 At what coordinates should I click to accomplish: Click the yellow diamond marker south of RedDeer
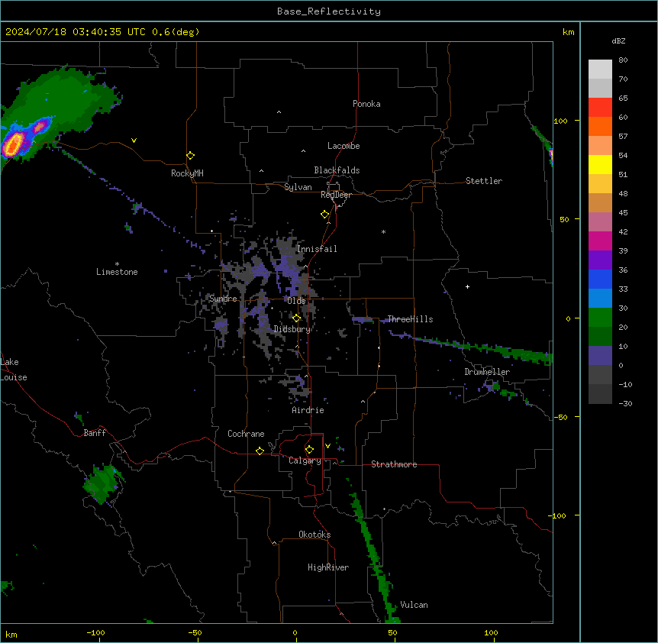point(324,215)
